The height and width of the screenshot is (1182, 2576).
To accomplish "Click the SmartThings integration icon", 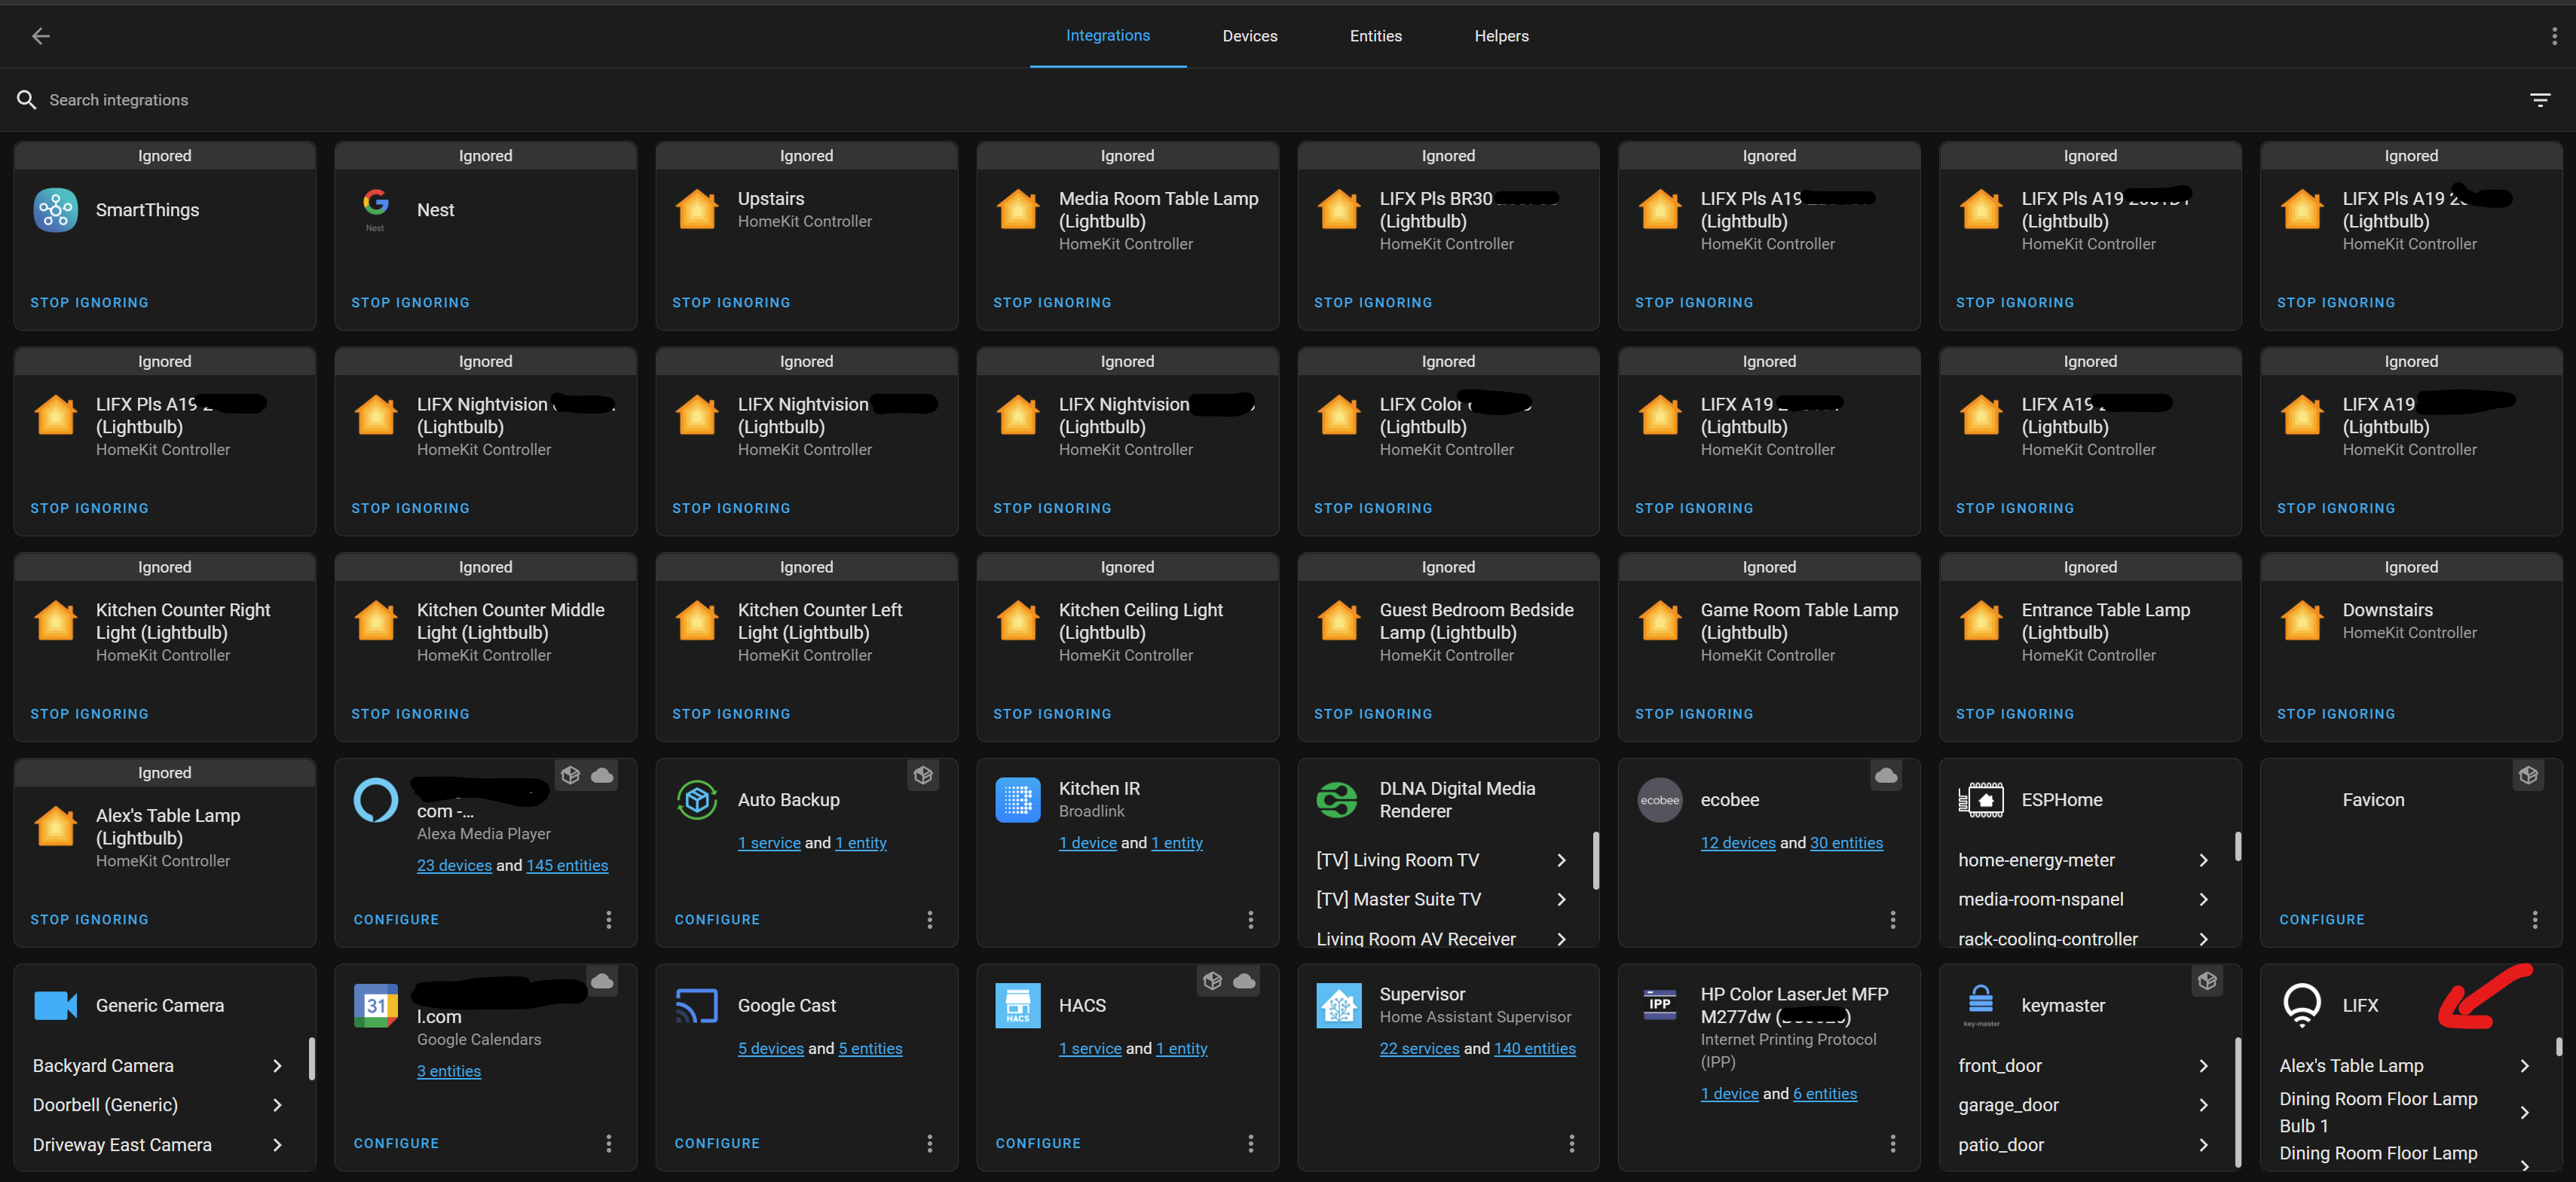I will point(56,210).
